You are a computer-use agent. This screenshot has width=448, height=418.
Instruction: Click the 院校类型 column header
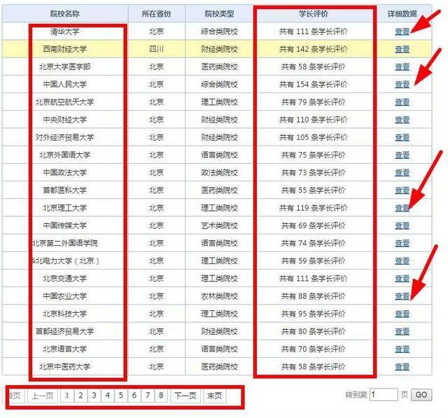point(219,14)
